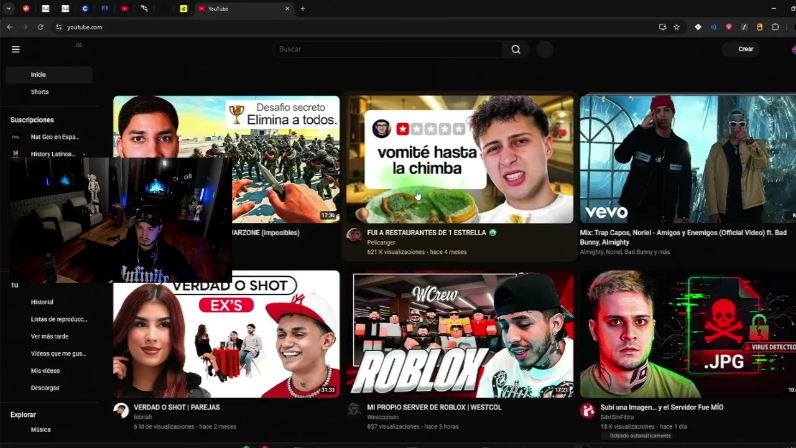Switch to the first red-icon pinned tab
The height and width of the screenshot is (448, 796).
tap(26, 9)
